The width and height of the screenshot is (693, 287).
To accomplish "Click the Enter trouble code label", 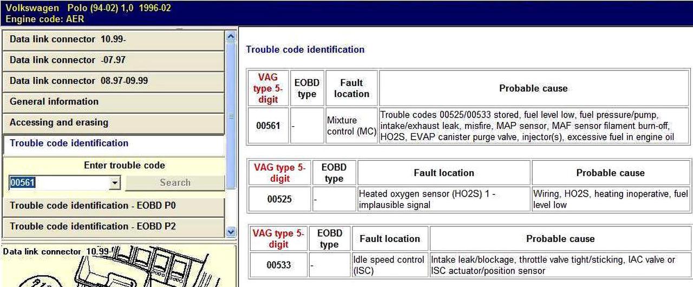I will 125,166.
